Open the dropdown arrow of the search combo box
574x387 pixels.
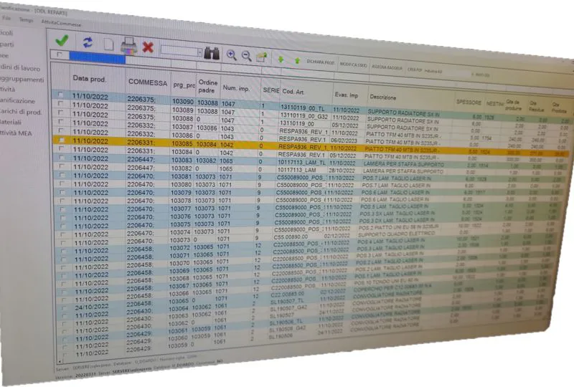[x=199, y=52]
